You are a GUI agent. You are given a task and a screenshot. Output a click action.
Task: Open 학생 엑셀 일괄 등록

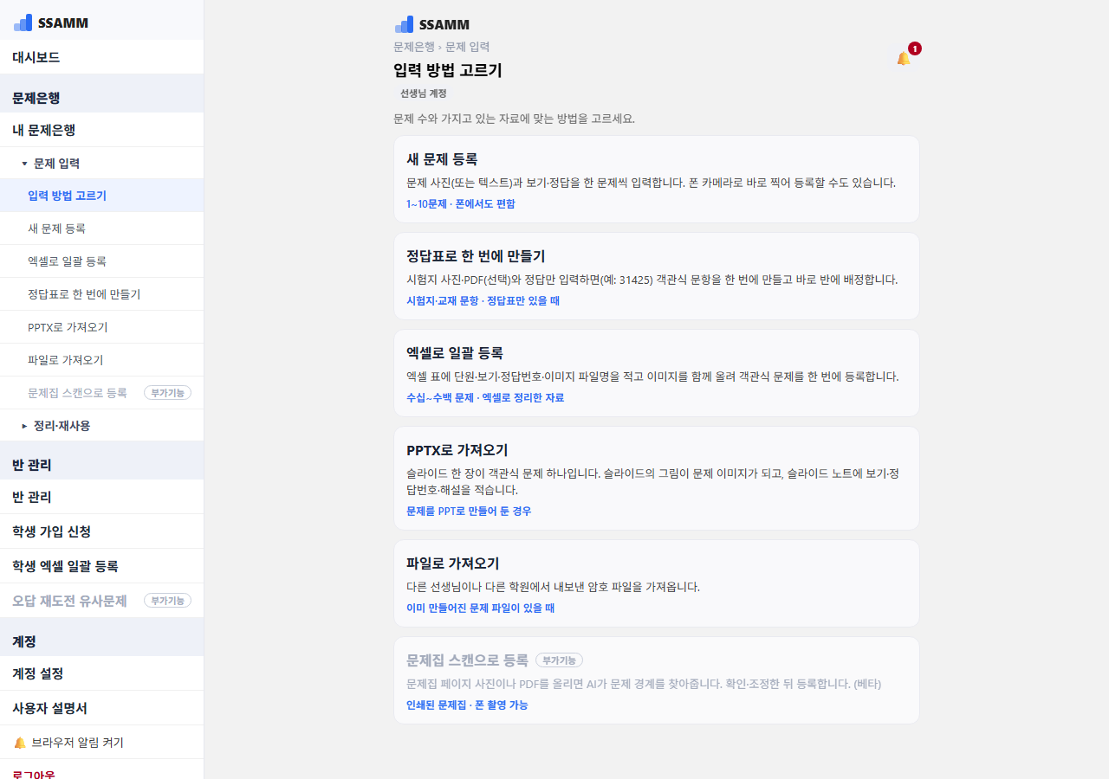click(101, 566)
